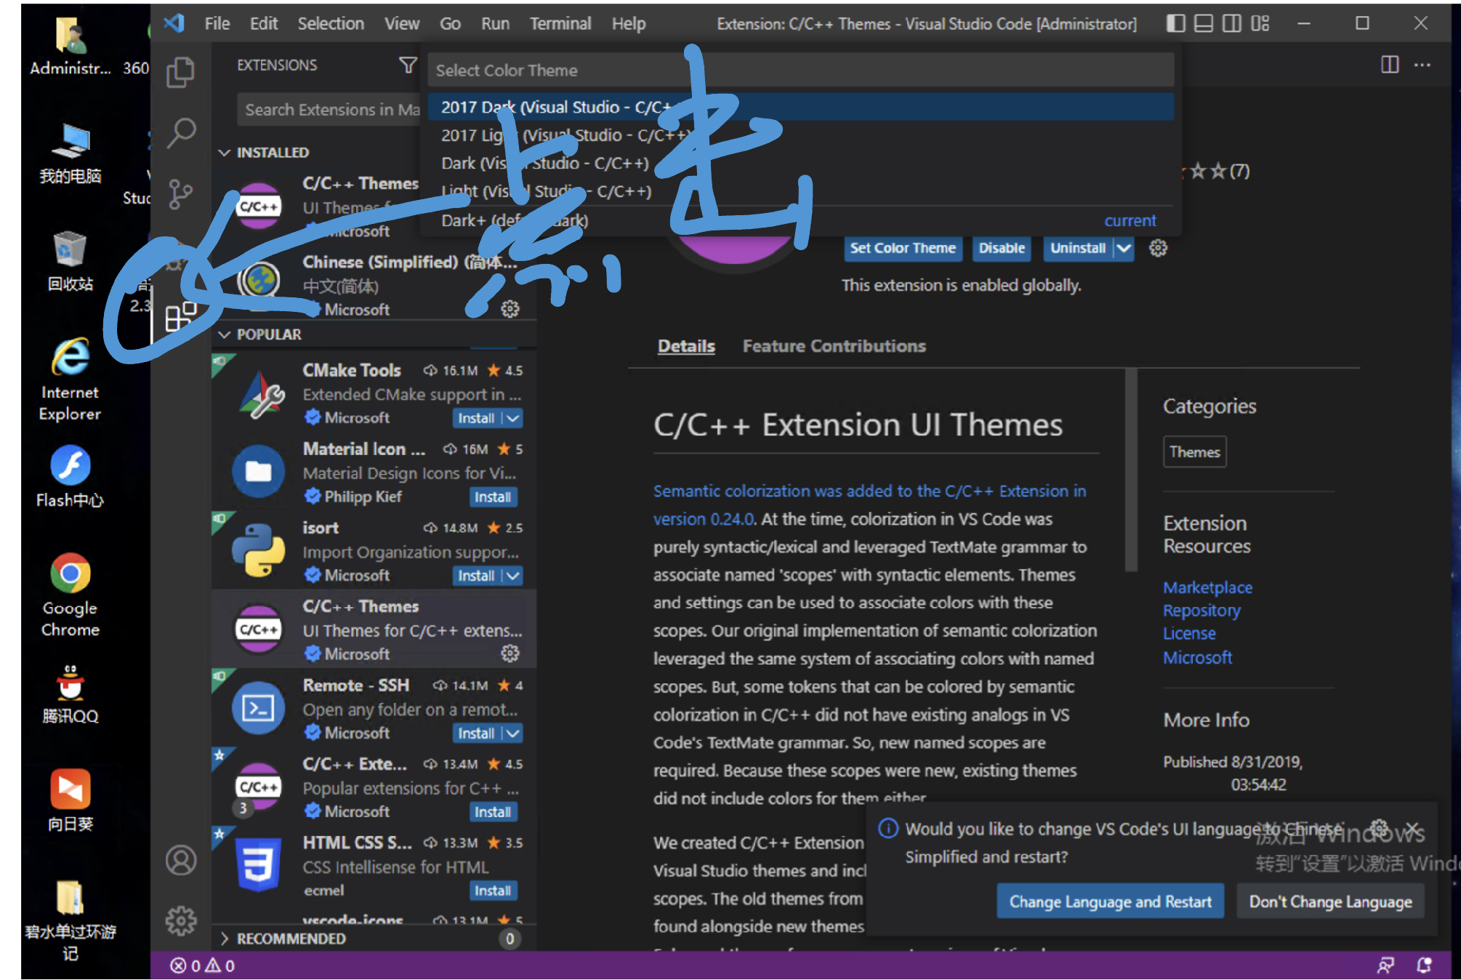The height and width of the screenshot is (980, 1461).
Task: Toggle the panel layout icon
Action: click(x=1204, y=23)
